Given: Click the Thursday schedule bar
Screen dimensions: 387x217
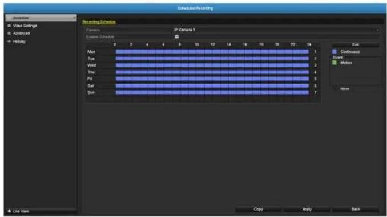Looking at the screenshot, I should [212, 72].
